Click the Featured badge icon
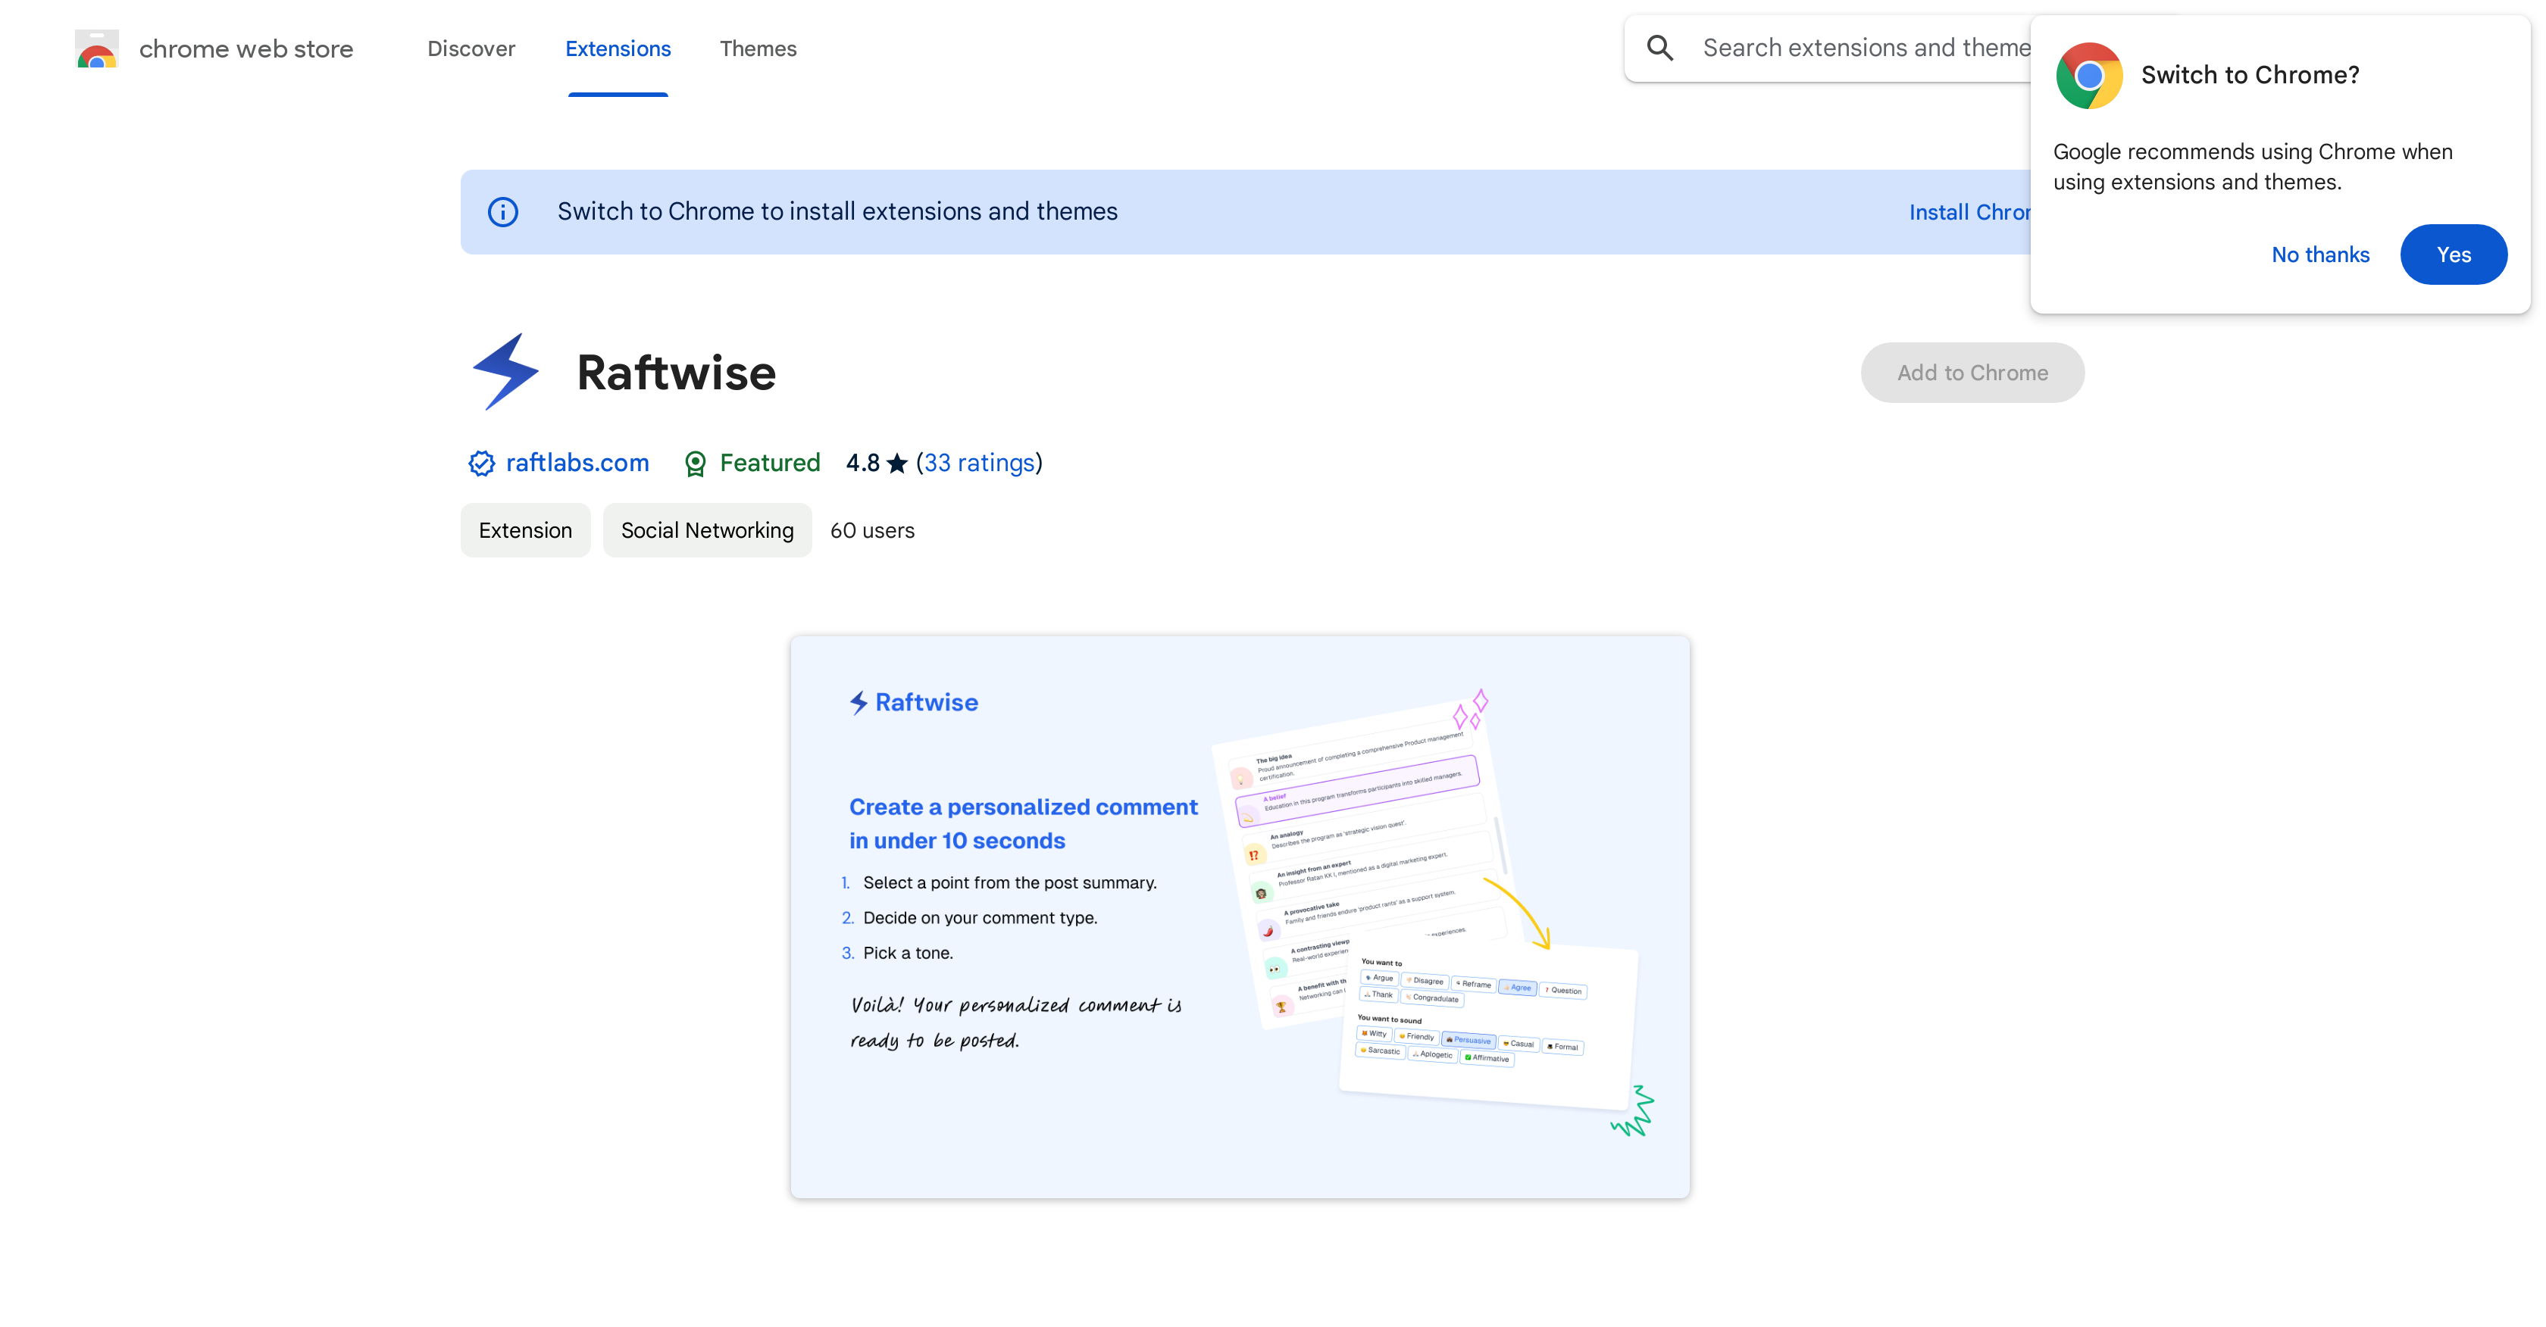This screenshot has width=2546, height=1327. click(x=696, y=463)
